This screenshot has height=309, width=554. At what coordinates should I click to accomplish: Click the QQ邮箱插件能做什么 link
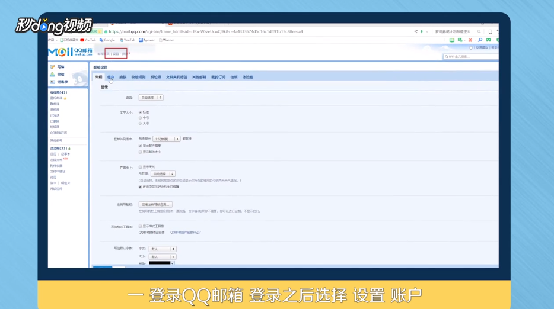point(186,233)
